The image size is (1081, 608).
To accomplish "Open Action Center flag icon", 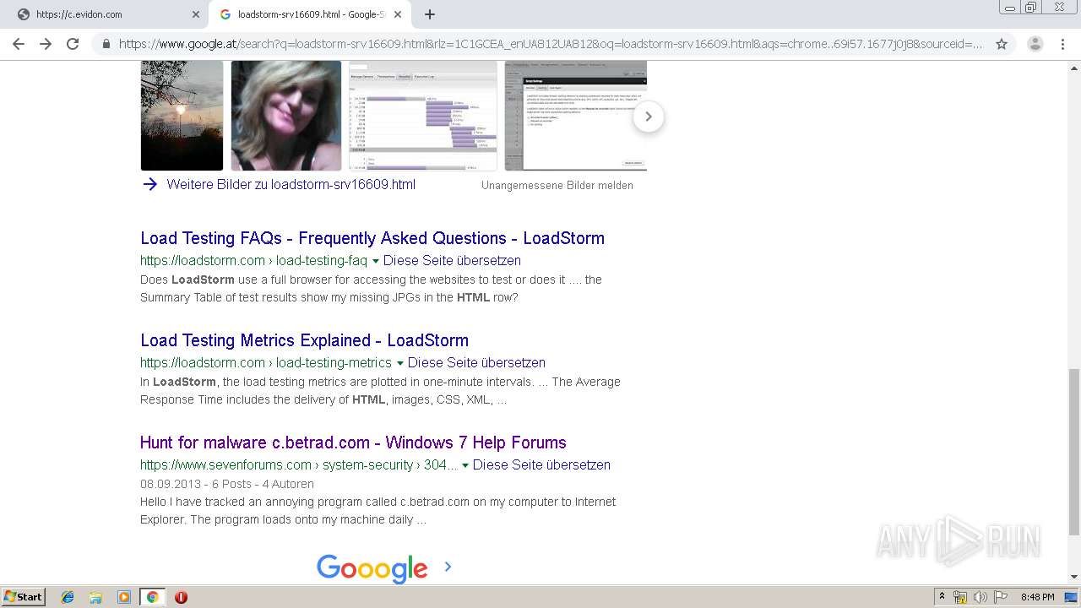I will (x=1001, y=597).
